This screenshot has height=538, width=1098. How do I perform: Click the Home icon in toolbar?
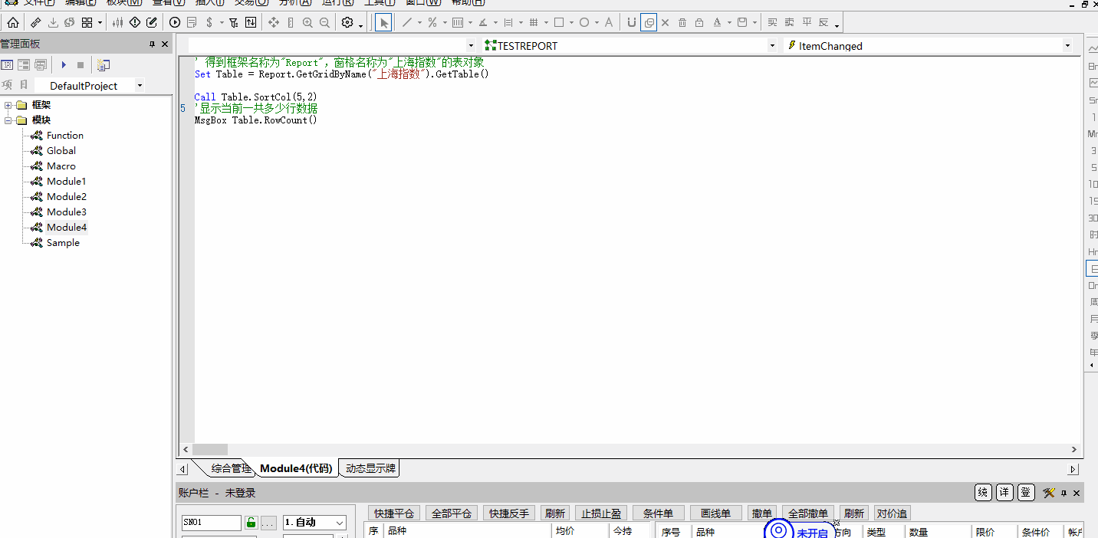[12, 23]
